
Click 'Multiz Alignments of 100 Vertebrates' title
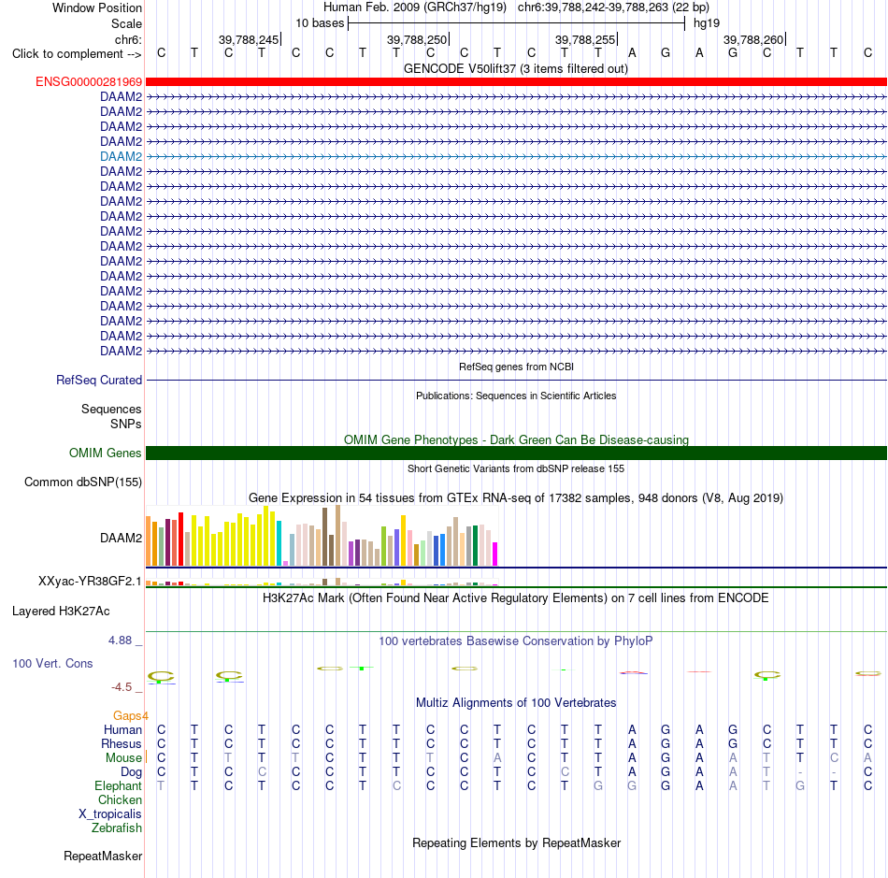pyautogui.click(x=516, y=703)
